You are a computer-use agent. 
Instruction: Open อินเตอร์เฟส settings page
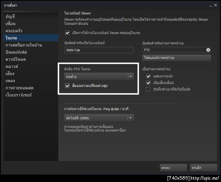31,52
